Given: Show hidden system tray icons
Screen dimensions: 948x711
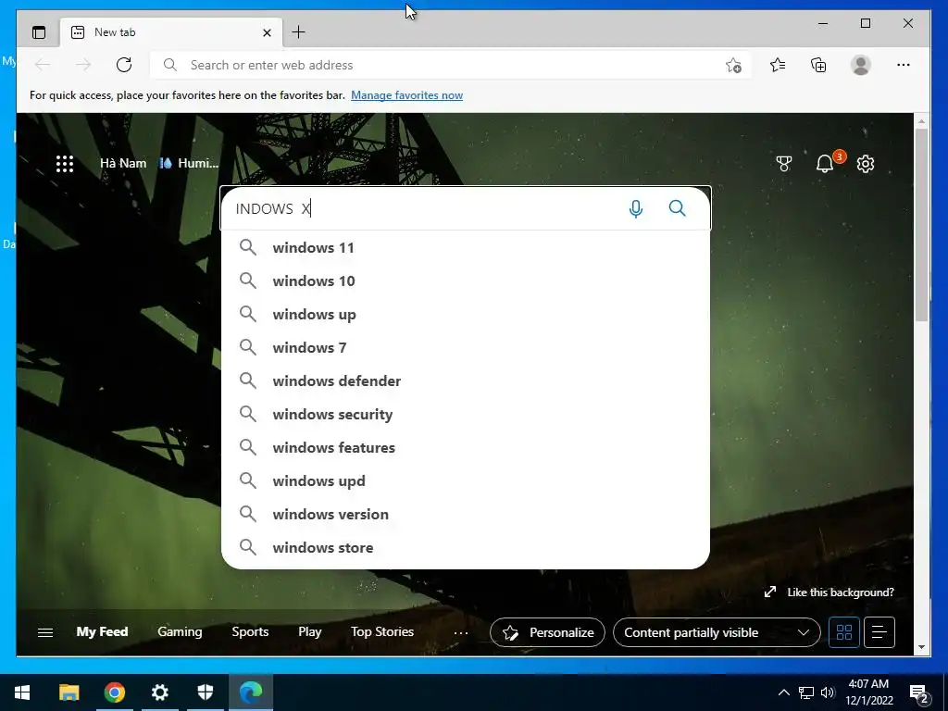Looking at the screenshot, I should (x=783, y=692).
